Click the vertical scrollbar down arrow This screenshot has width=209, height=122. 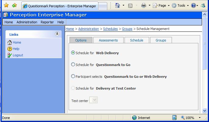pyautogui.click(x=204, y=111)
